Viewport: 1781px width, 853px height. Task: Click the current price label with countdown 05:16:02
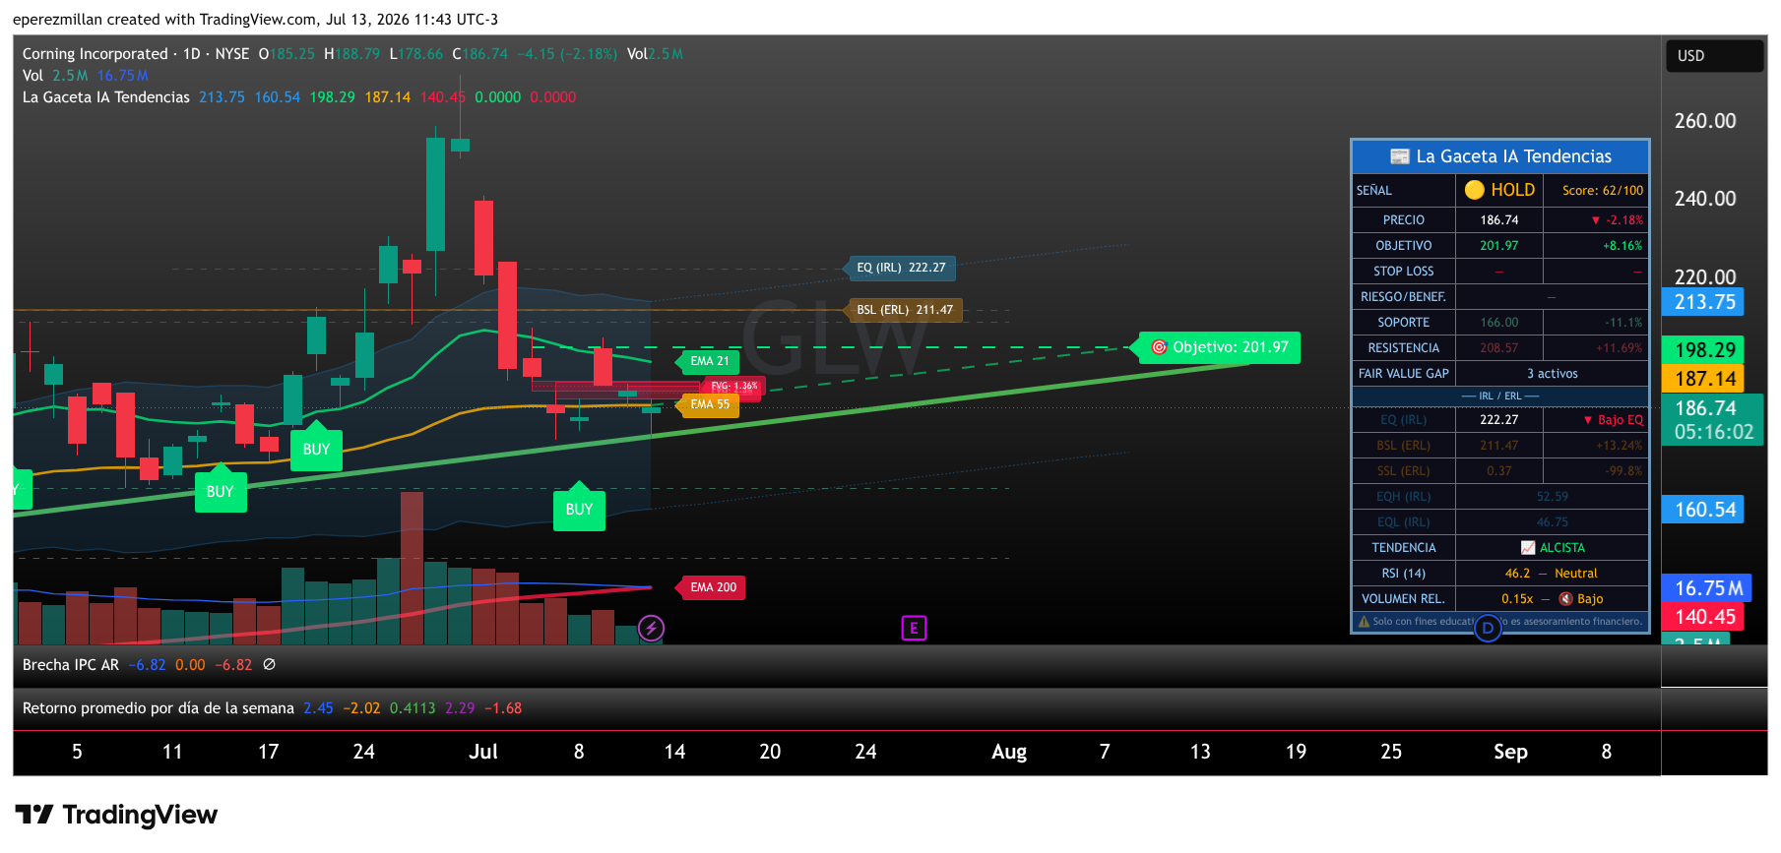coord(1712,420)
